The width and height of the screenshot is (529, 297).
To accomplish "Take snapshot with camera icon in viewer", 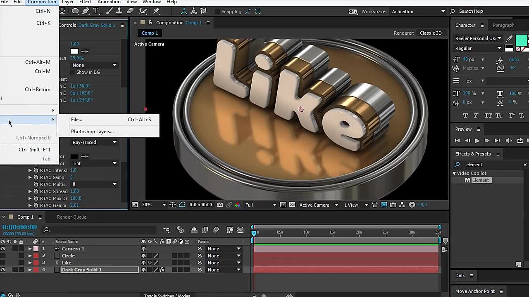I will click(220, 205).
